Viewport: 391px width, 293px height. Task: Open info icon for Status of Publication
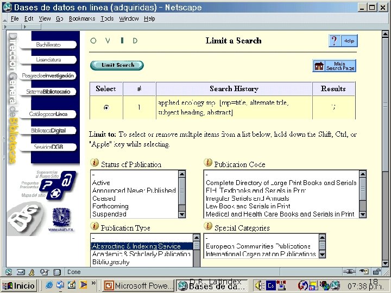pos(94,163)
